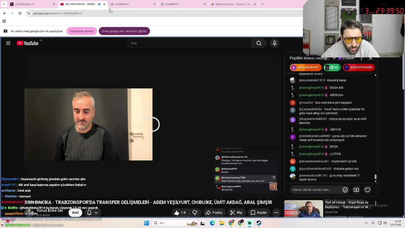Close the SON DAKİKA YouTube tab
This screenshot has height=228, width=405.
point(104,4)
